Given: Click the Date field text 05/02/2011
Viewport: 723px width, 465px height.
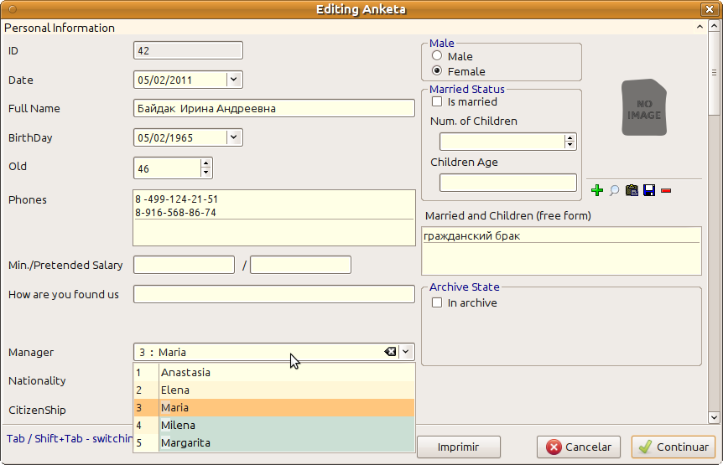Looking at the screenshot, I should (164, 80).
